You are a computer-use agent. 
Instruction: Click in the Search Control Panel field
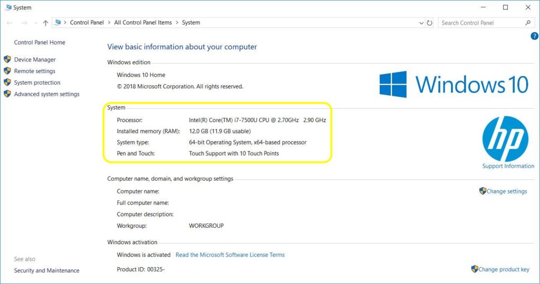[x=480, y=23]
